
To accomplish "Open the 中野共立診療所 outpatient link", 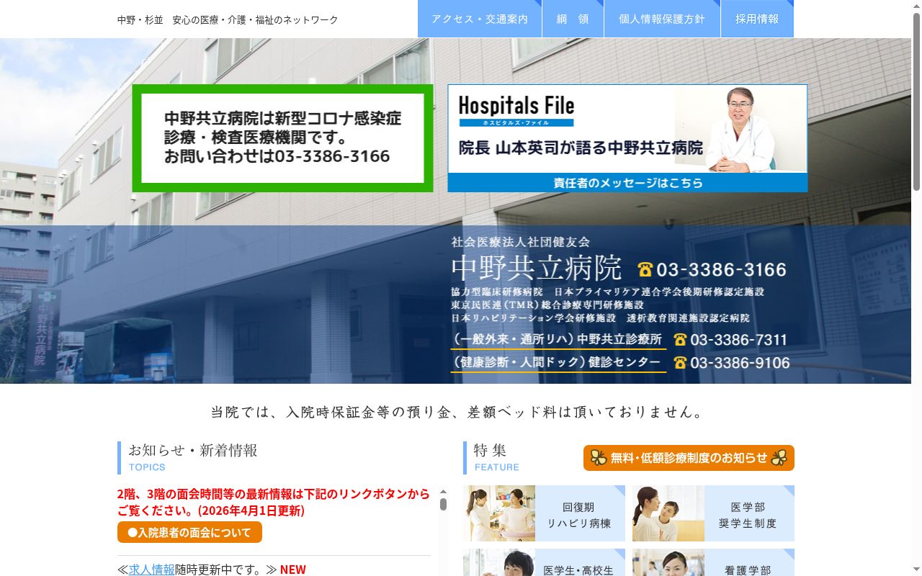I will pos(558,339).
